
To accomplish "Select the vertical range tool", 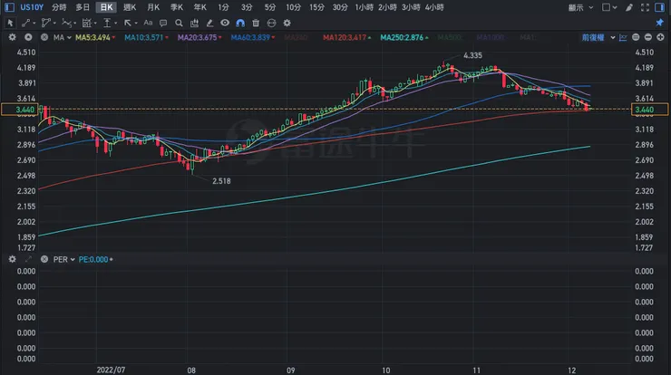I will [x=107, y=23].
